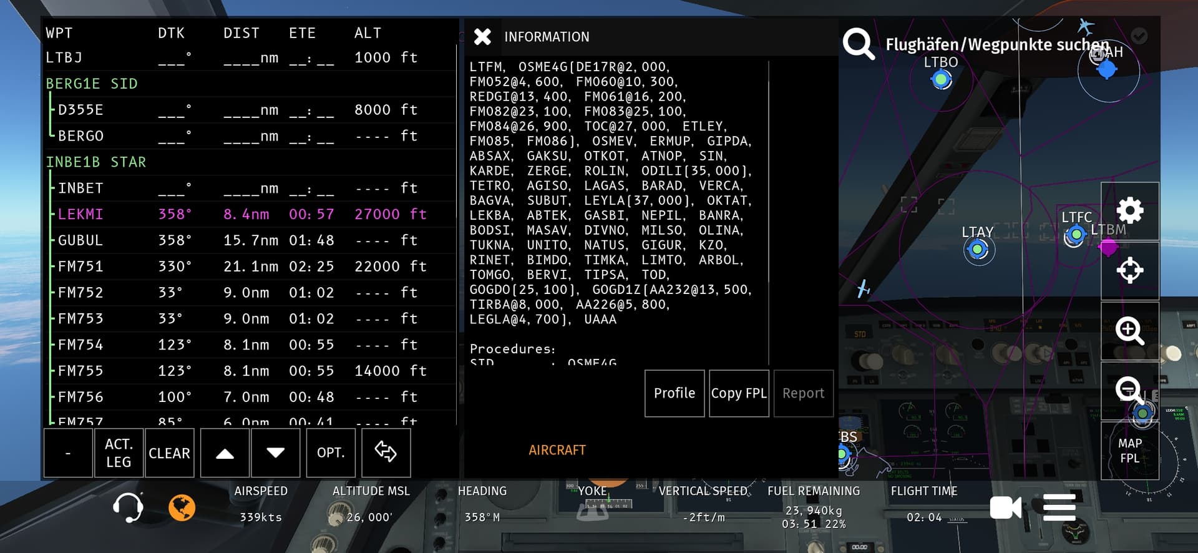Click the 22000 ft altitude for FM751
The height and width of the screenshot is (553, 1198).
coord(391,267)
